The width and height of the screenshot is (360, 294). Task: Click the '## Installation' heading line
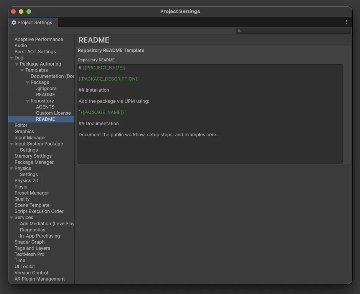coord(94,90)
